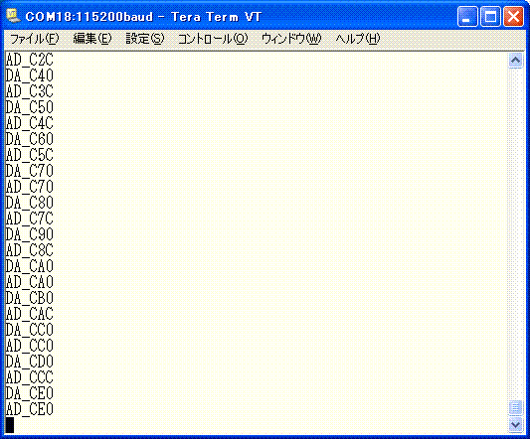Click the DA_CE0 output line

[x=30, y=393]
